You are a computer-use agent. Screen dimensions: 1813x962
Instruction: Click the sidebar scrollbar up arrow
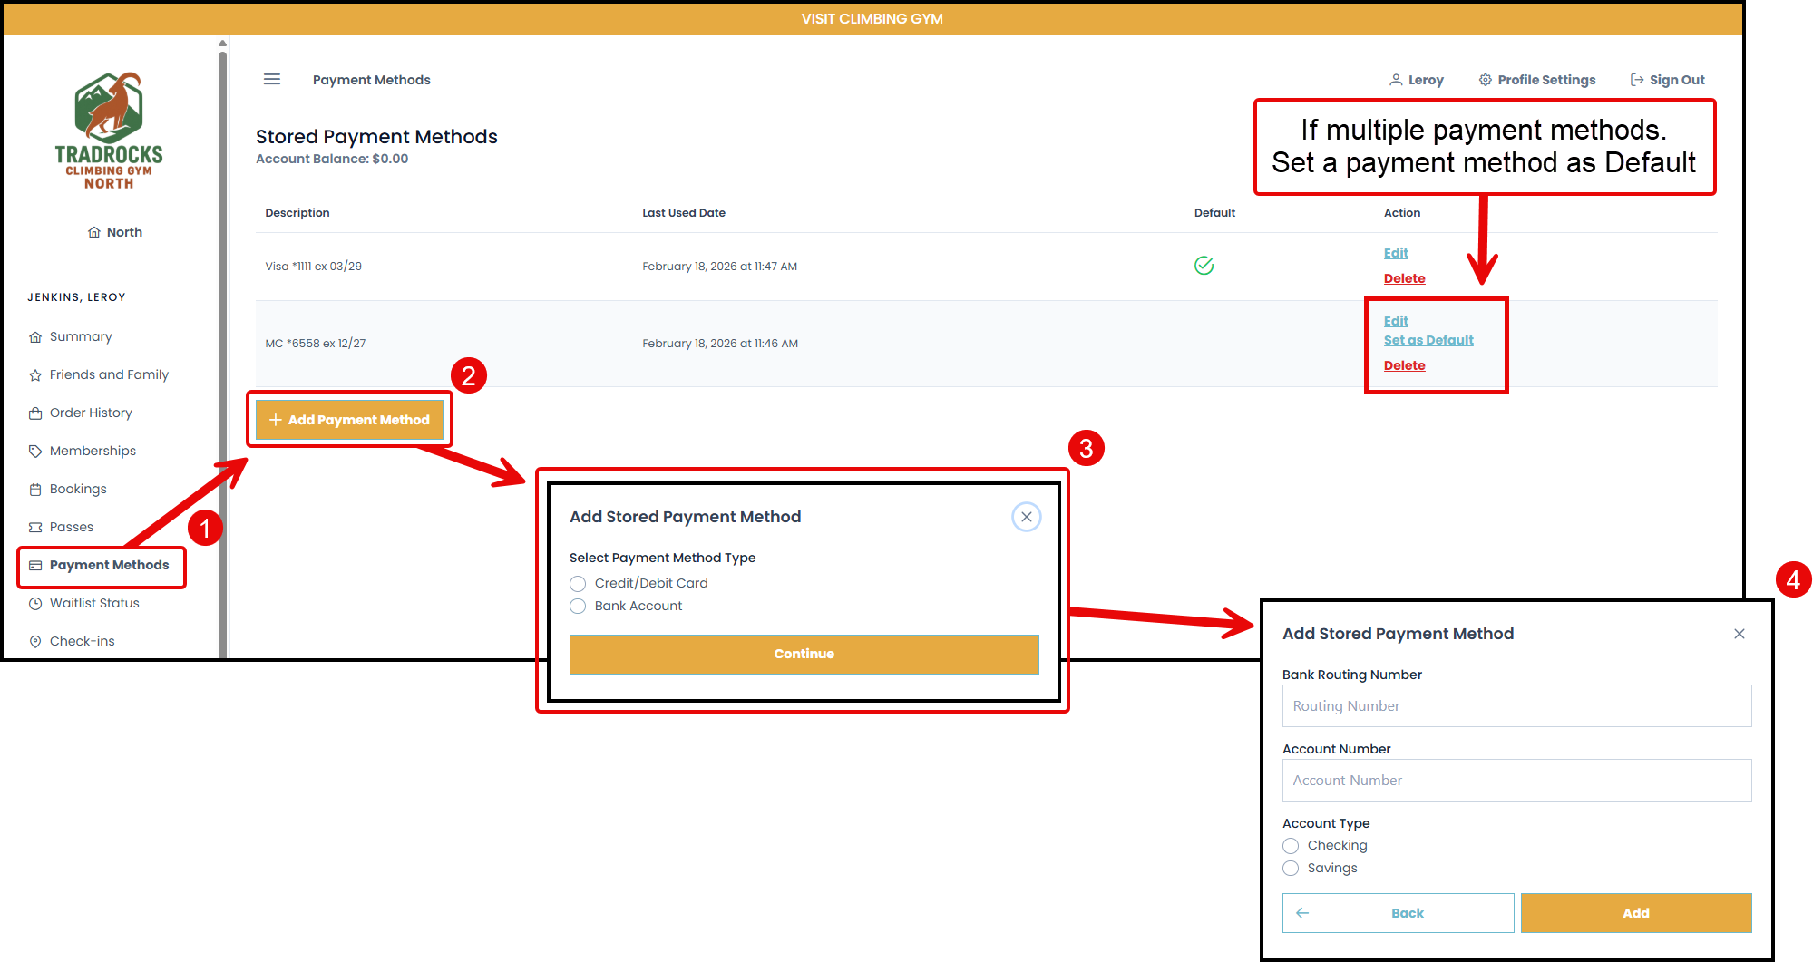point(222,44)
